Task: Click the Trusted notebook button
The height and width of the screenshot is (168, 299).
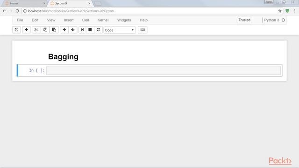Action: point(244,20)
